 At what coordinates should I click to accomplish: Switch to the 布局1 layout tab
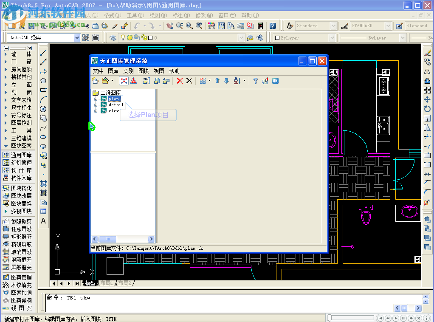click(x=106, y=283)
